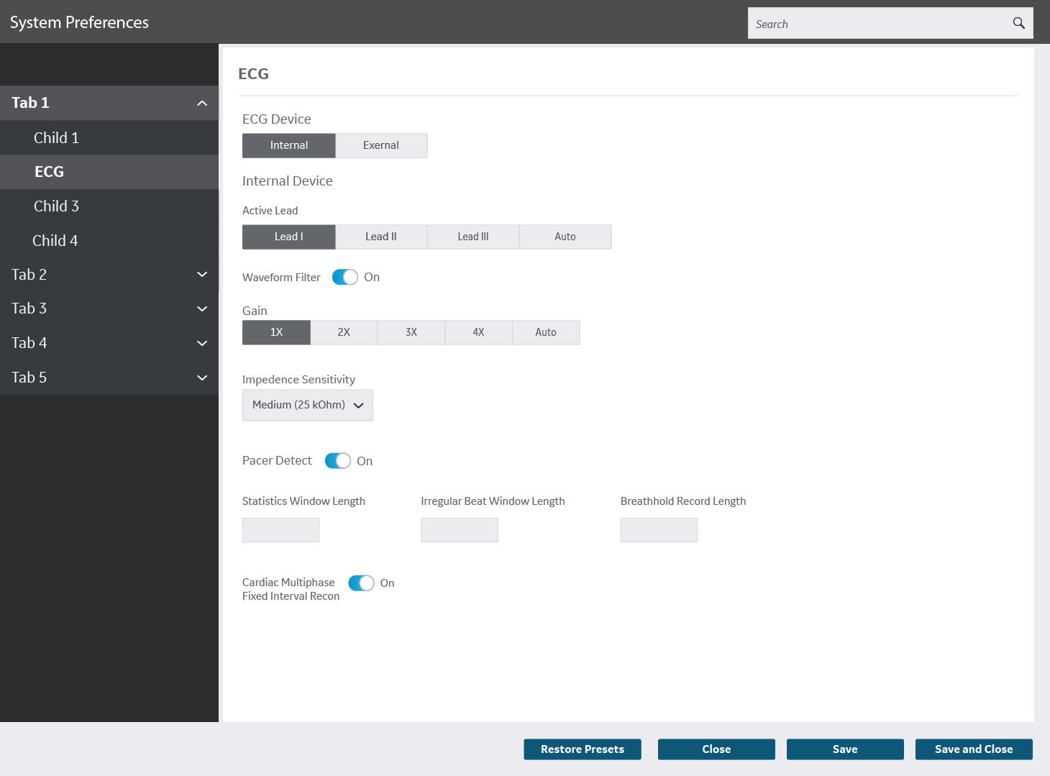The width and height of the screenshot is (1050, 776).
Task: Click the Breathhold Record Length input
Action: click(x=659, y=530)
